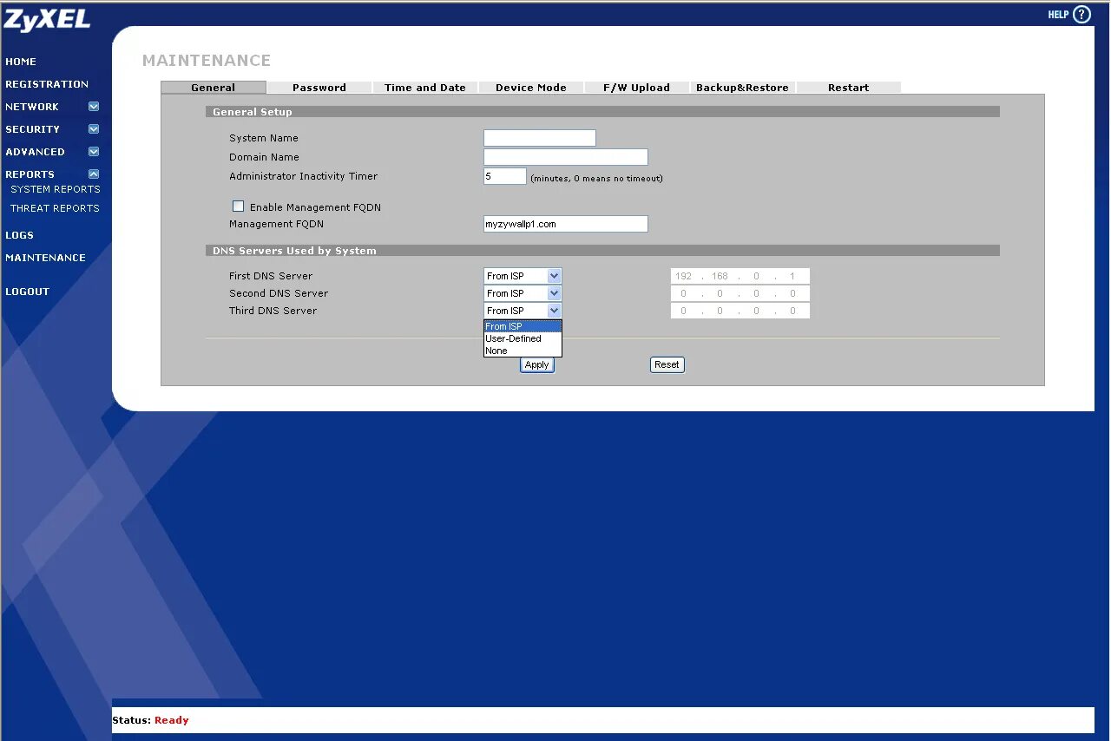The width and height of the screenshot is (1111, 741).
Task: Open the Help question mark icon
Action: (x=1081, y=14)
